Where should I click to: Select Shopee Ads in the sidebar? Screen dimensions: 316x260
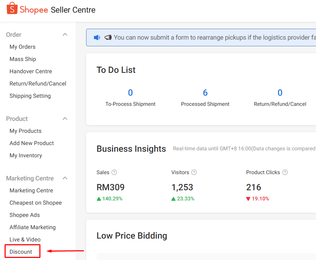(x=24, y=215)
